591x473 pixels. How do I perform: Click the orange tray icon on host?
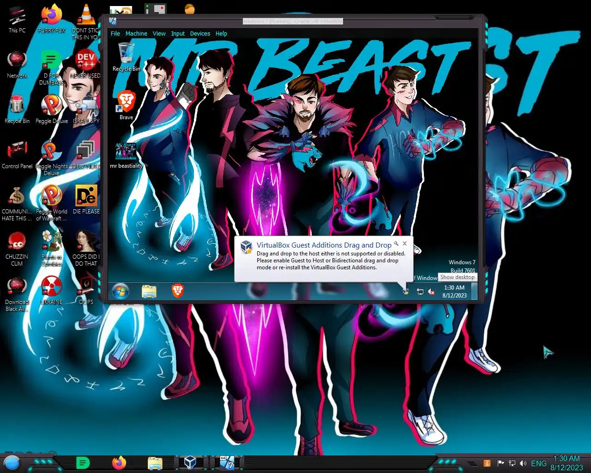tap(487, 463)
